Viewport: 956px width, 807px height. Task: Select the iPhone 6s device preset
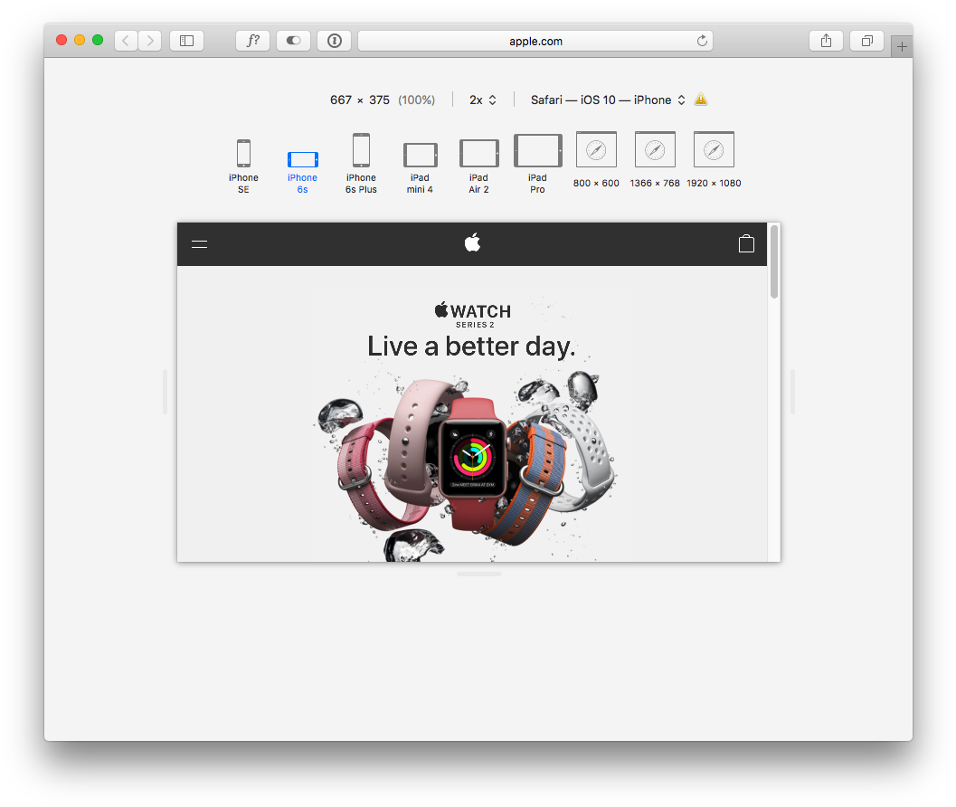[302, 172]
